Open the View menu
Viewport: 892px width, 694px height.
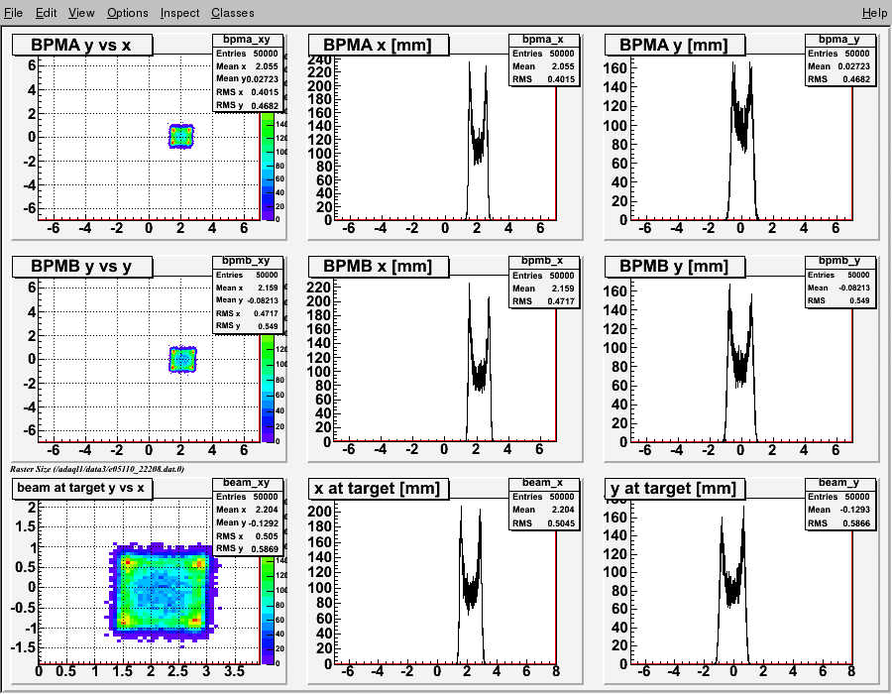click(81, 13)
